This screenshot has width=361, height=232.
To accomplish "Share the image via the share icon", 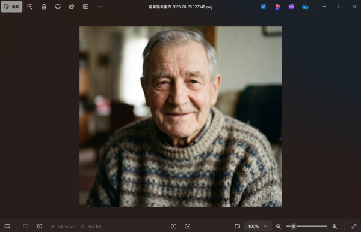I will 72,7.
